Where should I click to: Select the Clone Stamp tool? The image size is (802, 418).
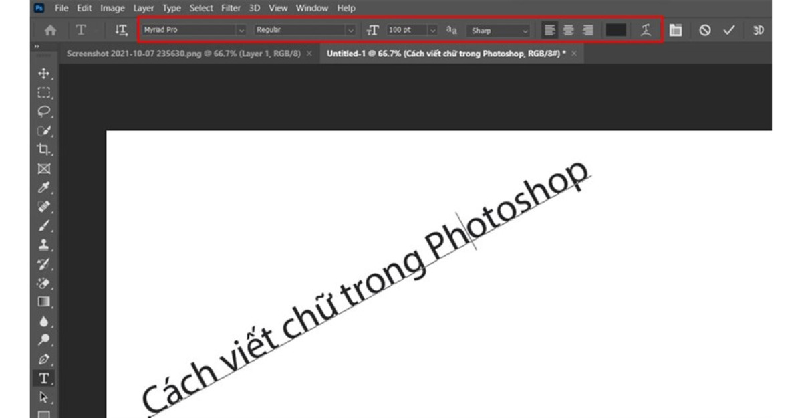[x=44, y=244]
